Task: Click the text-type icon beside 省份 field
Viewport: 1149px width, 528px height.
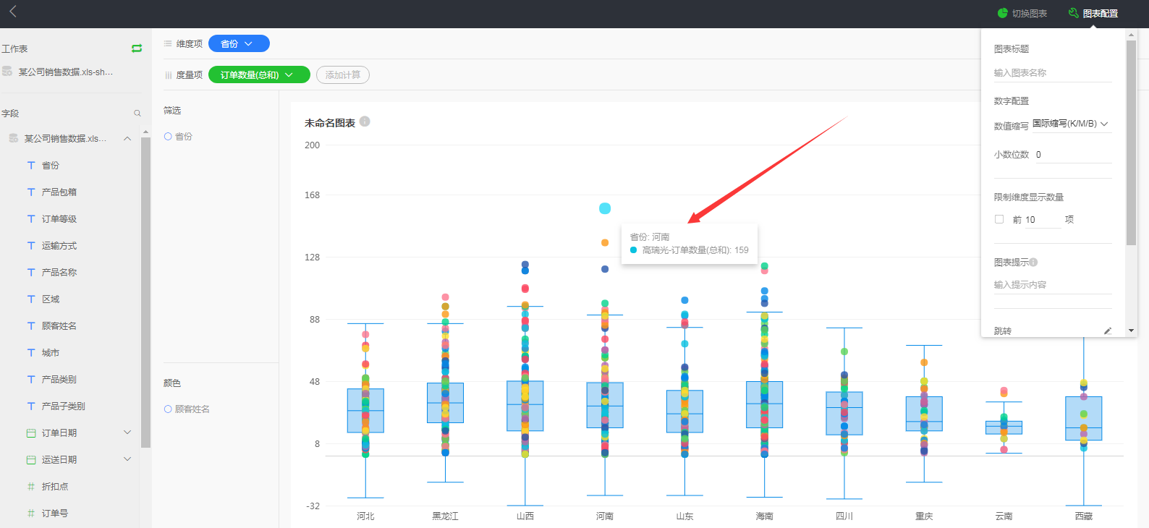Action: pyautogui.click(x=31, y=166)
